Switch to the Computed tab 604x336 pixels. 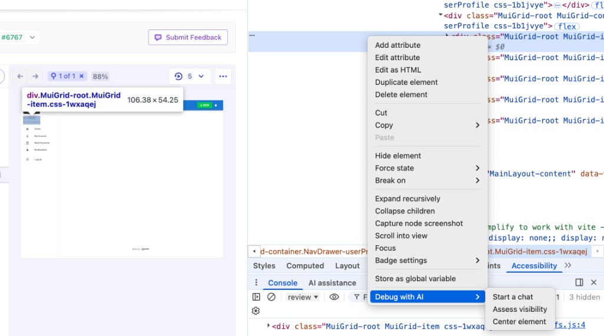(x=305, y=266)
